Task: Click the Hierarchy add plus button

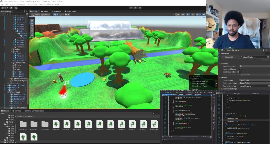Action: pos(3,14)
